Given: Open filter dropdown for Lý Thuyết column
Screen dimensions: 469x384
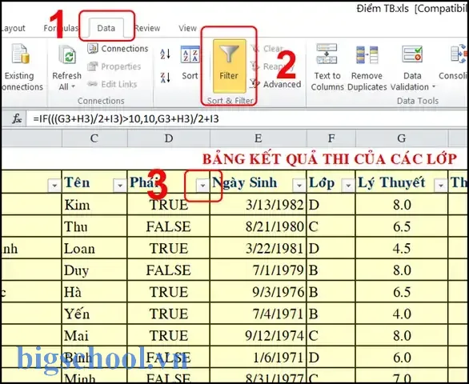Looking at the screenshot, I should point(440,186).
